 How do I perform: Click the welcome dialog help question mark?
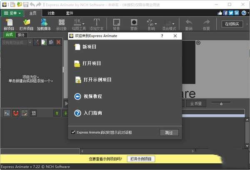click(162, 36)
